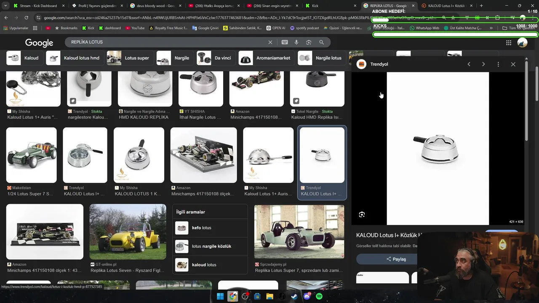
Task: Open lotus nargile közlük related search
Action: (210, 246)
